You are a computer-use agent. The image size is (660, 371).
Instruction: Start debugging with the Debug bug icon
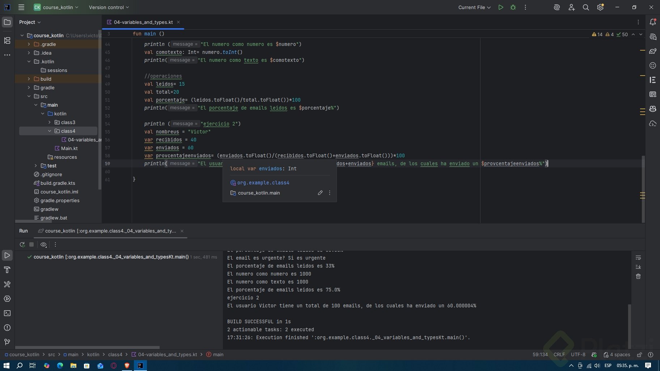click(513, 7)
